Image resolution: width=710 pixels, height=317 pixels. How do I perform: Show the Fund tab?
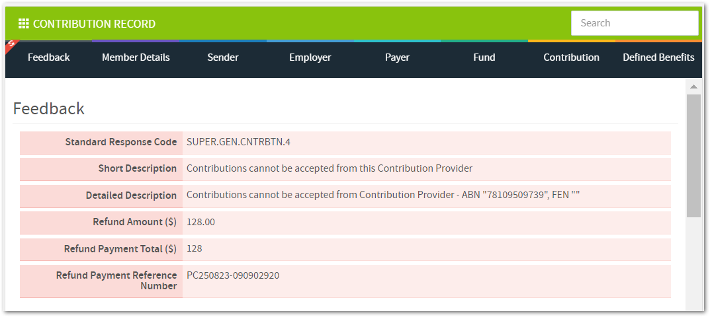pyautogui.click(x=484, y=57)
